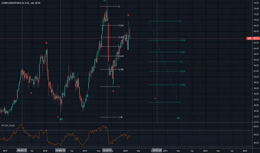Screen dimensions: 260x153
Task: Click the white 0 level label at top
Action: click(x=119, y=6)
